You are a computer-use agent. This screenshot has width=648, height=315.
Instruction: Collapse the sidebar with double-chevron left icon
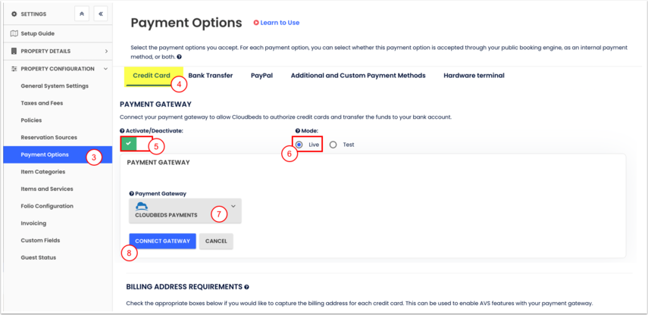click(100, 14)
